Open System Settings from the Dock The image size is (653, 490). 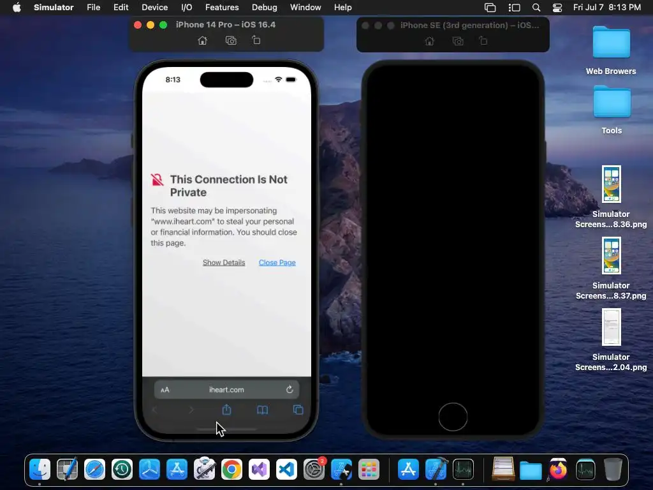pos(314,469)
